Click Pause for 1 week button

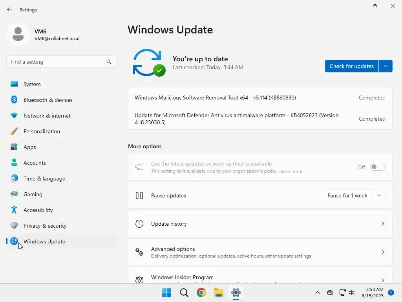[347, 196]
